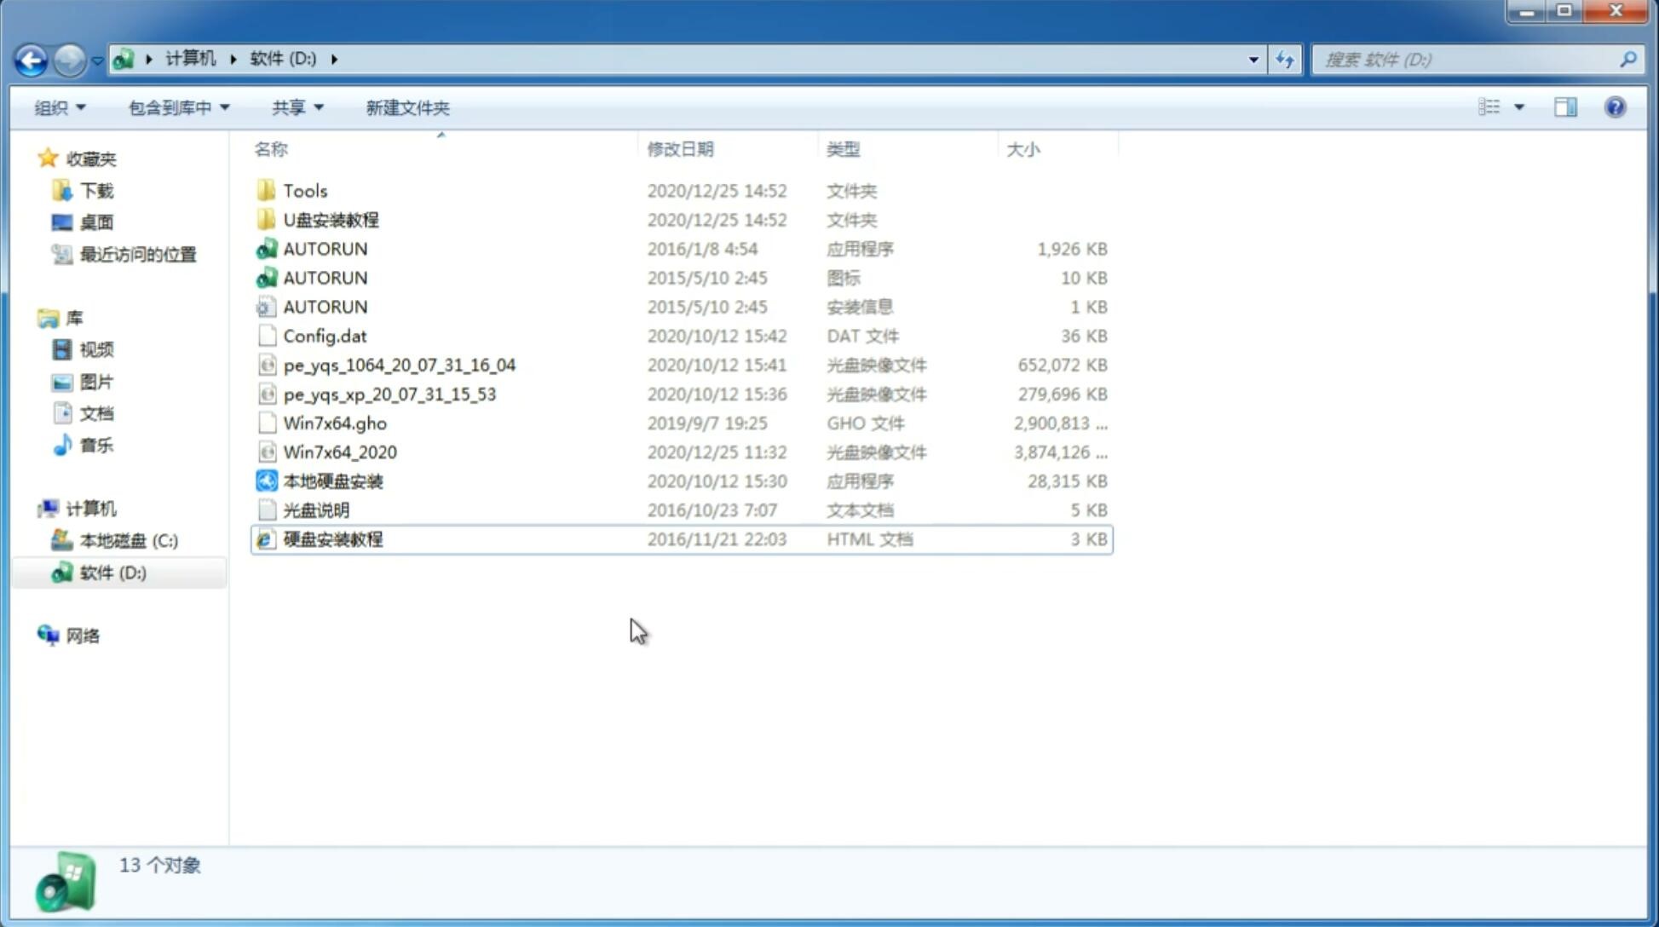This screenshot has height=927, width=1659.
Task: Open pe_yqs_1064_20_07_31_16_04 image
Action: (399, 365)
